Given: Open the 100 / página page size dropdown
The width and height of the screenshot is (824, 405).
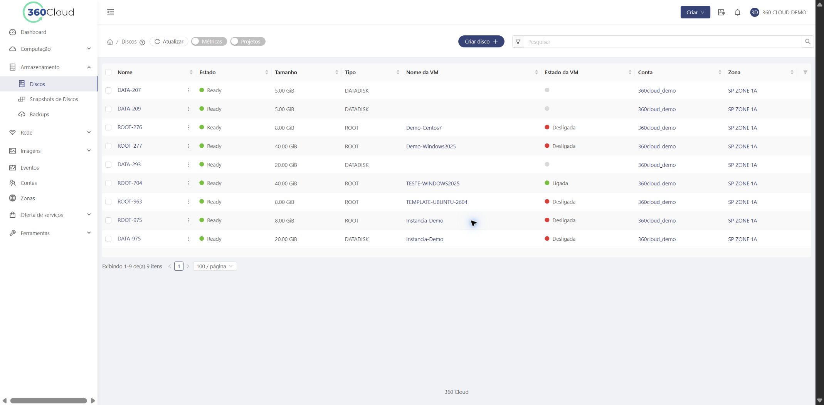Looking at the screenshot, I should (215, 266).
